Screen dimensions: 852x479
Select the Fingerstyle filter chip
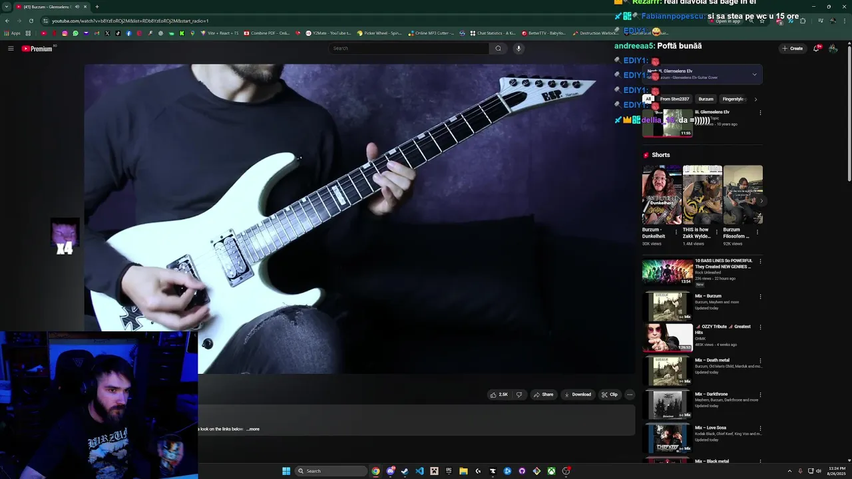click(x=733, y=99)
